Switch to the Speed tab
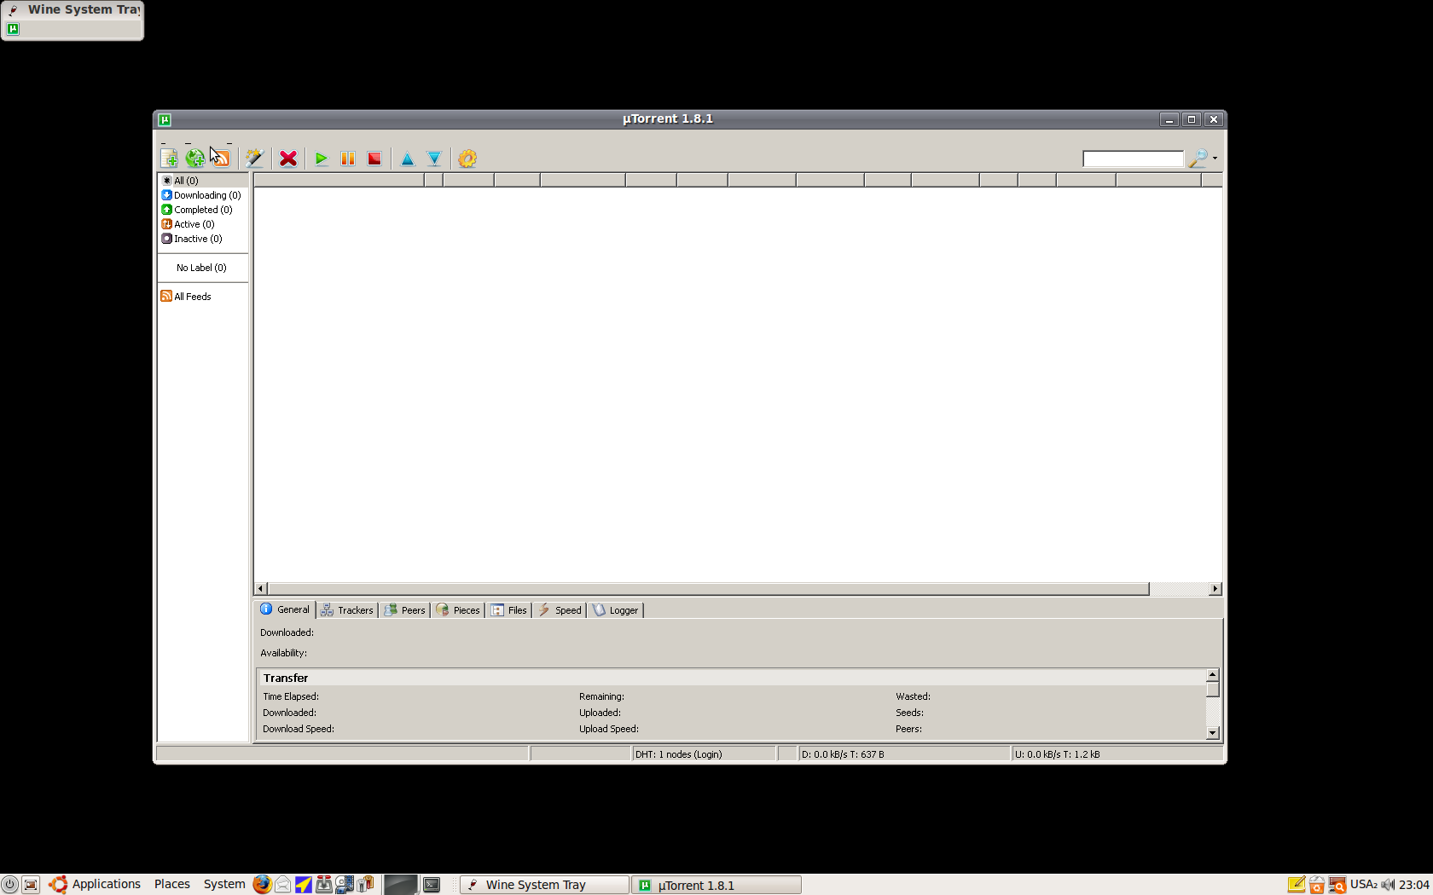Viewport: 1433px width, 895px height. 560,610
